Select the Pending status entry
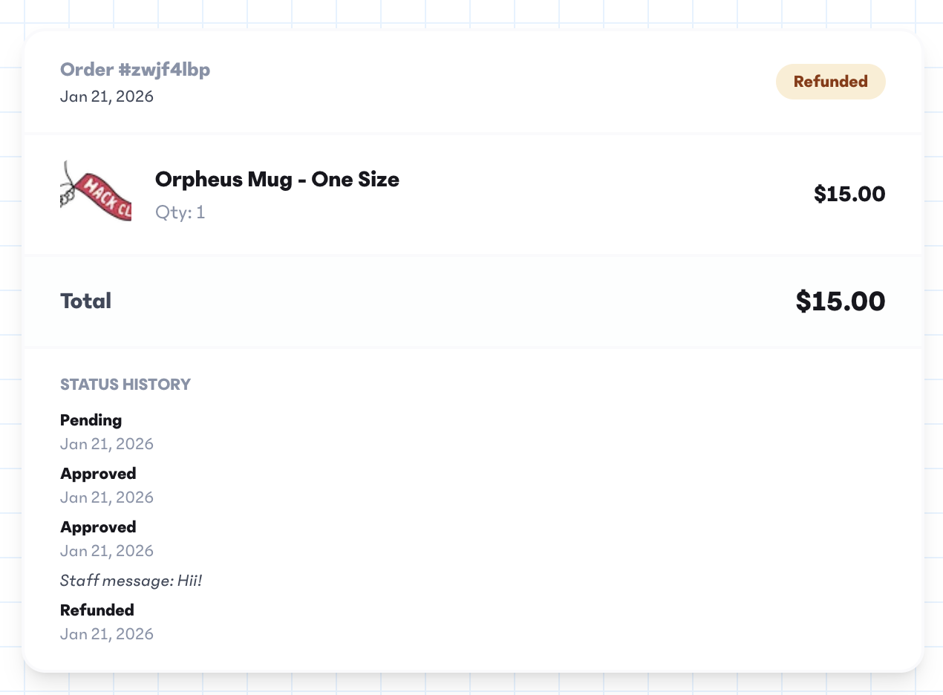The width and height of the screenshot is (943, 695). 91,420
